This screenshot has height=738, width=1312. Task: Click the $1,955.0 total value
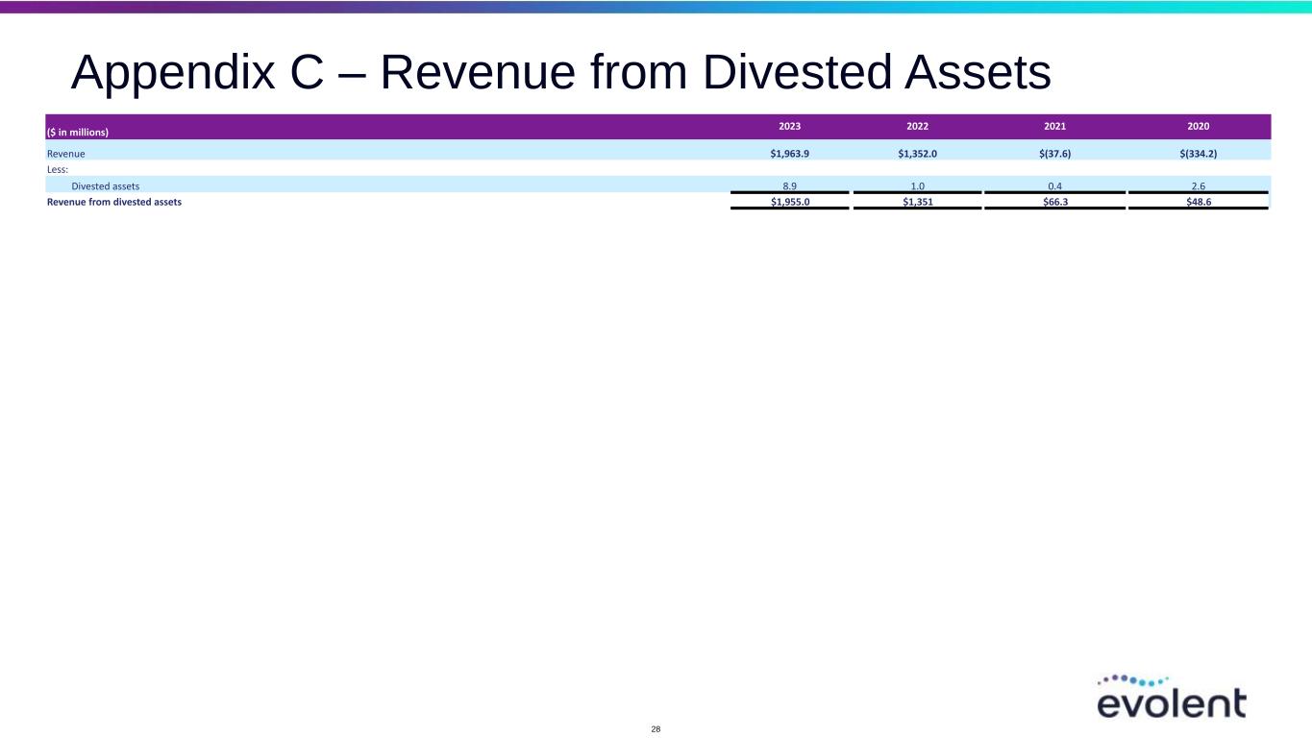click(789, 202)
